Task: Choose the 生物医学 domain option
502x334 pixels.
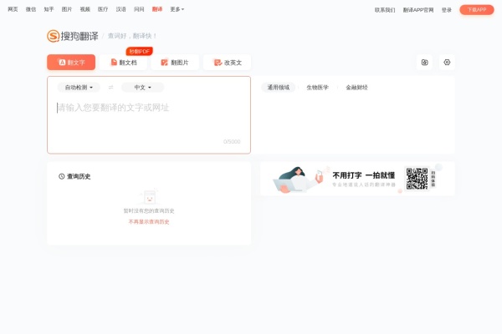Action: [317, 87]
